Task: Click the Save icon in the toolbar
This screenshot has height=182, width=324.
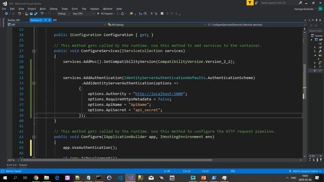Action: [x=31, y=14]
